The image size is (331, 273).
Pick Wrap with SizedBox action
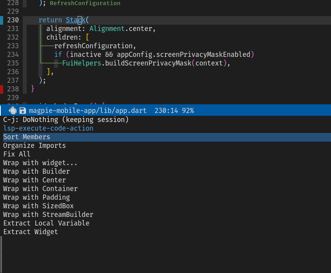click(x=38, y=206)
